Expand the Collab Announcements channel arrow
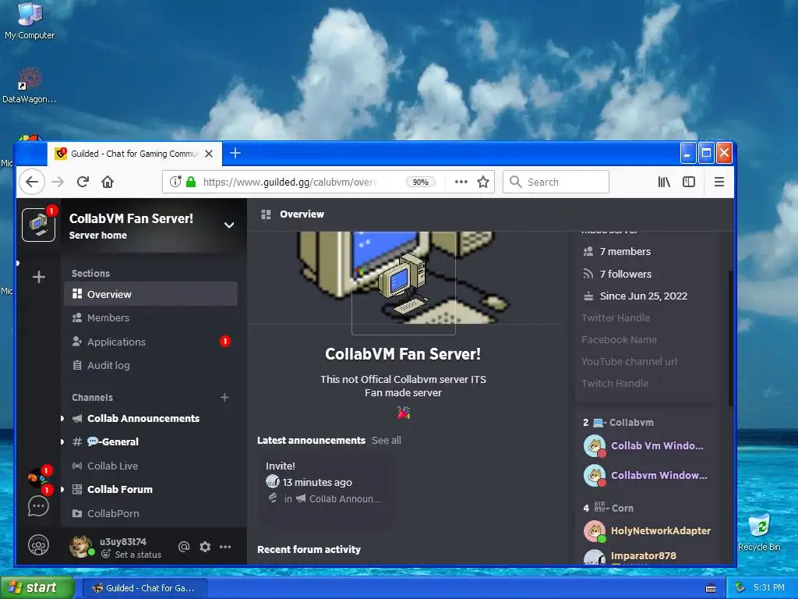The width and height of the screenshot is (798, 599). pyautogui.click(x=62, y=418)
